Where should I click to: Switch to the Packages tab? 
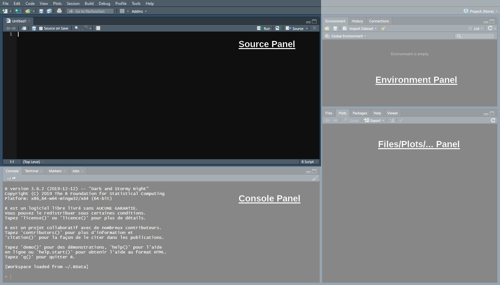point(360,113)
